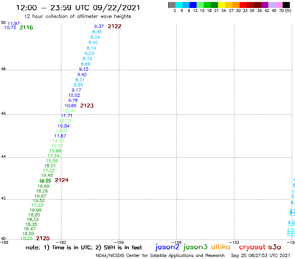295x259 pixels.
Task: Click the gray swatch in the color scale
Action: [172, 5]
